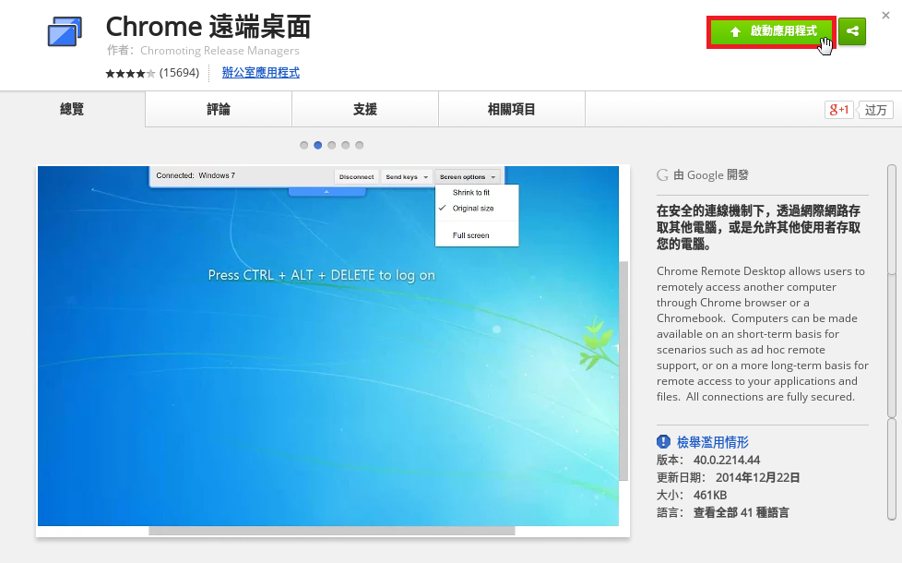This screenshot has width=902, height=563.
Task: Click the 檢舉濫用情形 report abuse link
Action: click(713, 442)
